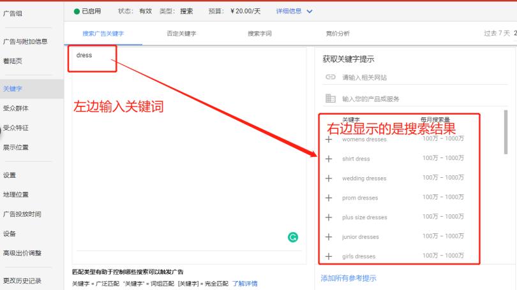The width and height of the screenshot is (517, 290).
Task: Switch to the 否定关键字 tab
Action: pos(181,34)
